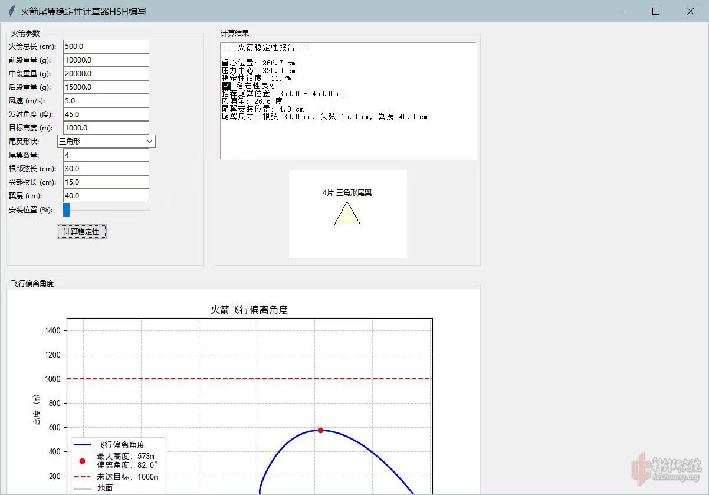Image resolution: width=709 pixels, height=495 pixels.
Task: Click the feather app icon in title bar
Action: [x=11, y=11]
